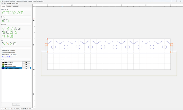Open the Rotate transform tool
This screenshot has width=183, height=110.
pyautogui.click(x=12, y=28)
